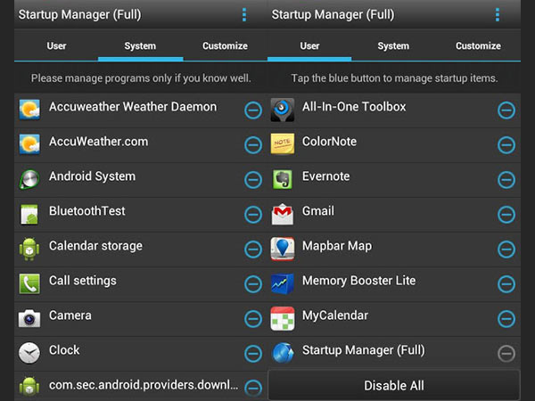This screenshot has height=401, width=535.
Task: Switch to User tab in left panel
Action: [x=56, y=45]
